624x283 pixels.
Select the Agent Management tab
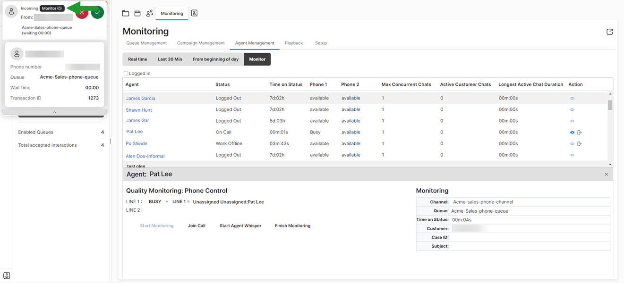[x=255, y=43]
